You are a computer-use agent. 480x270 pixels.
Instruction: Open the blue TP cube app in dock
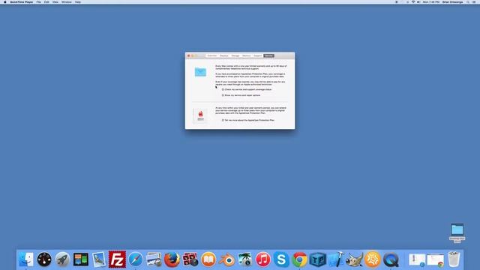tap(318, 259)
